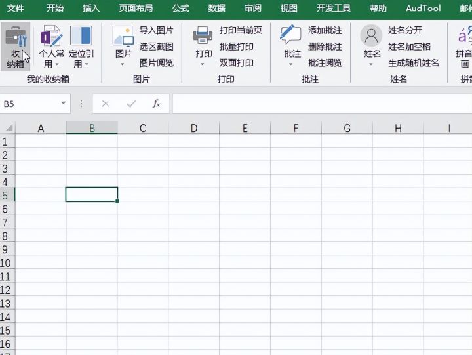Click the 拼音 phonetic letter icon
472x355 pixels.
tap(465, 35)
